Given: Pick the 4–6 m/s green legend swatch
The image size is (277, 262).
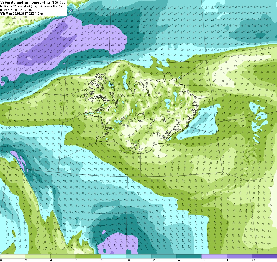Looking at the screenshot, I should point(63,256).
